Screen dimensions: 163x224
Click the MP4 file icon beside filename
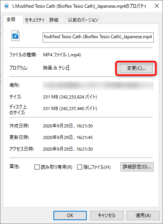point(15,36)
